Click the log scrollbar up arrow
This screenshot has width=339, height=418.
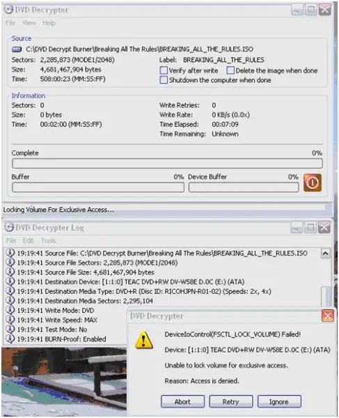pos(325,254)
